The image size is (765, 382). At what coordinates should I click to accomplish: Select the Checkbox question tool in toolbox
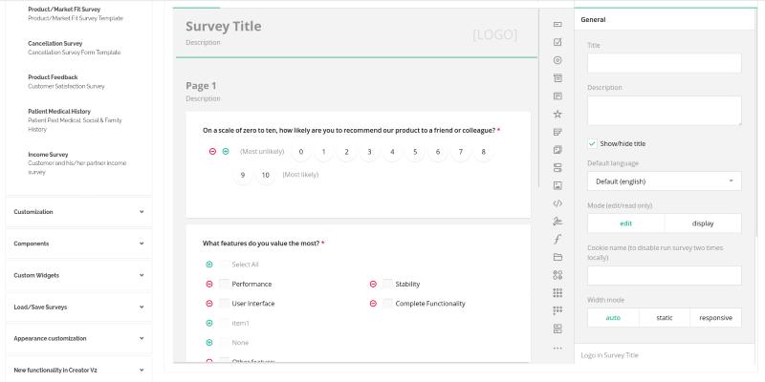[x=557, y=42]
